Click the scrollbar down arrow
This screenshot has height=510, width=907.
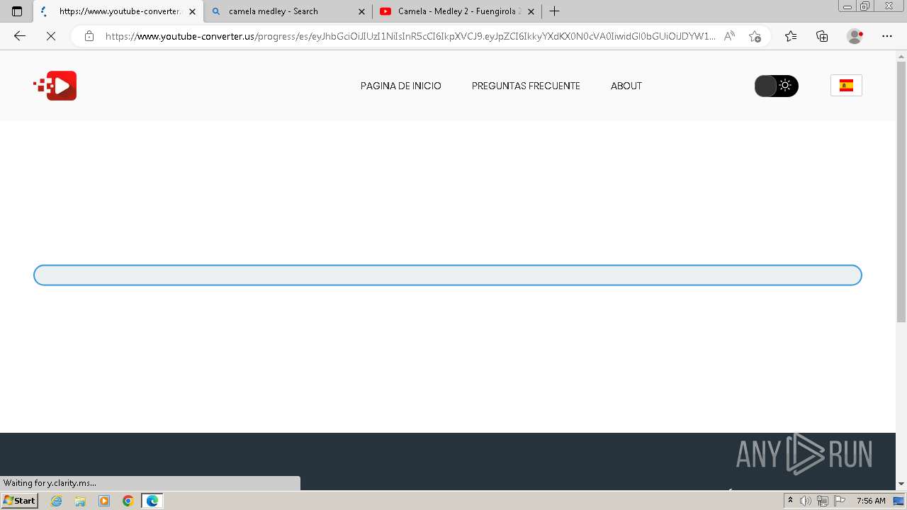coord(901,484)
